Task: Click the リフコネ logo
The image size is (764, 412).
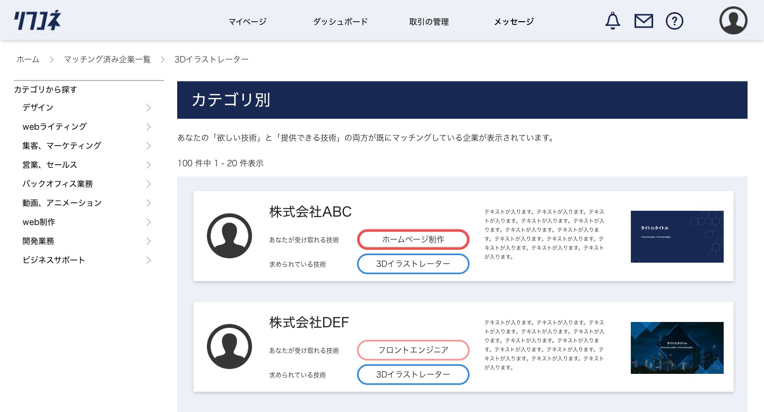Action: tap(37, 20)
